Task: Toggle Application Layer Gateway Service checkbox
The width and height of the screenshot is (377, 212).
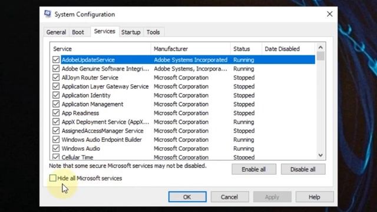Action: point(56,87)
